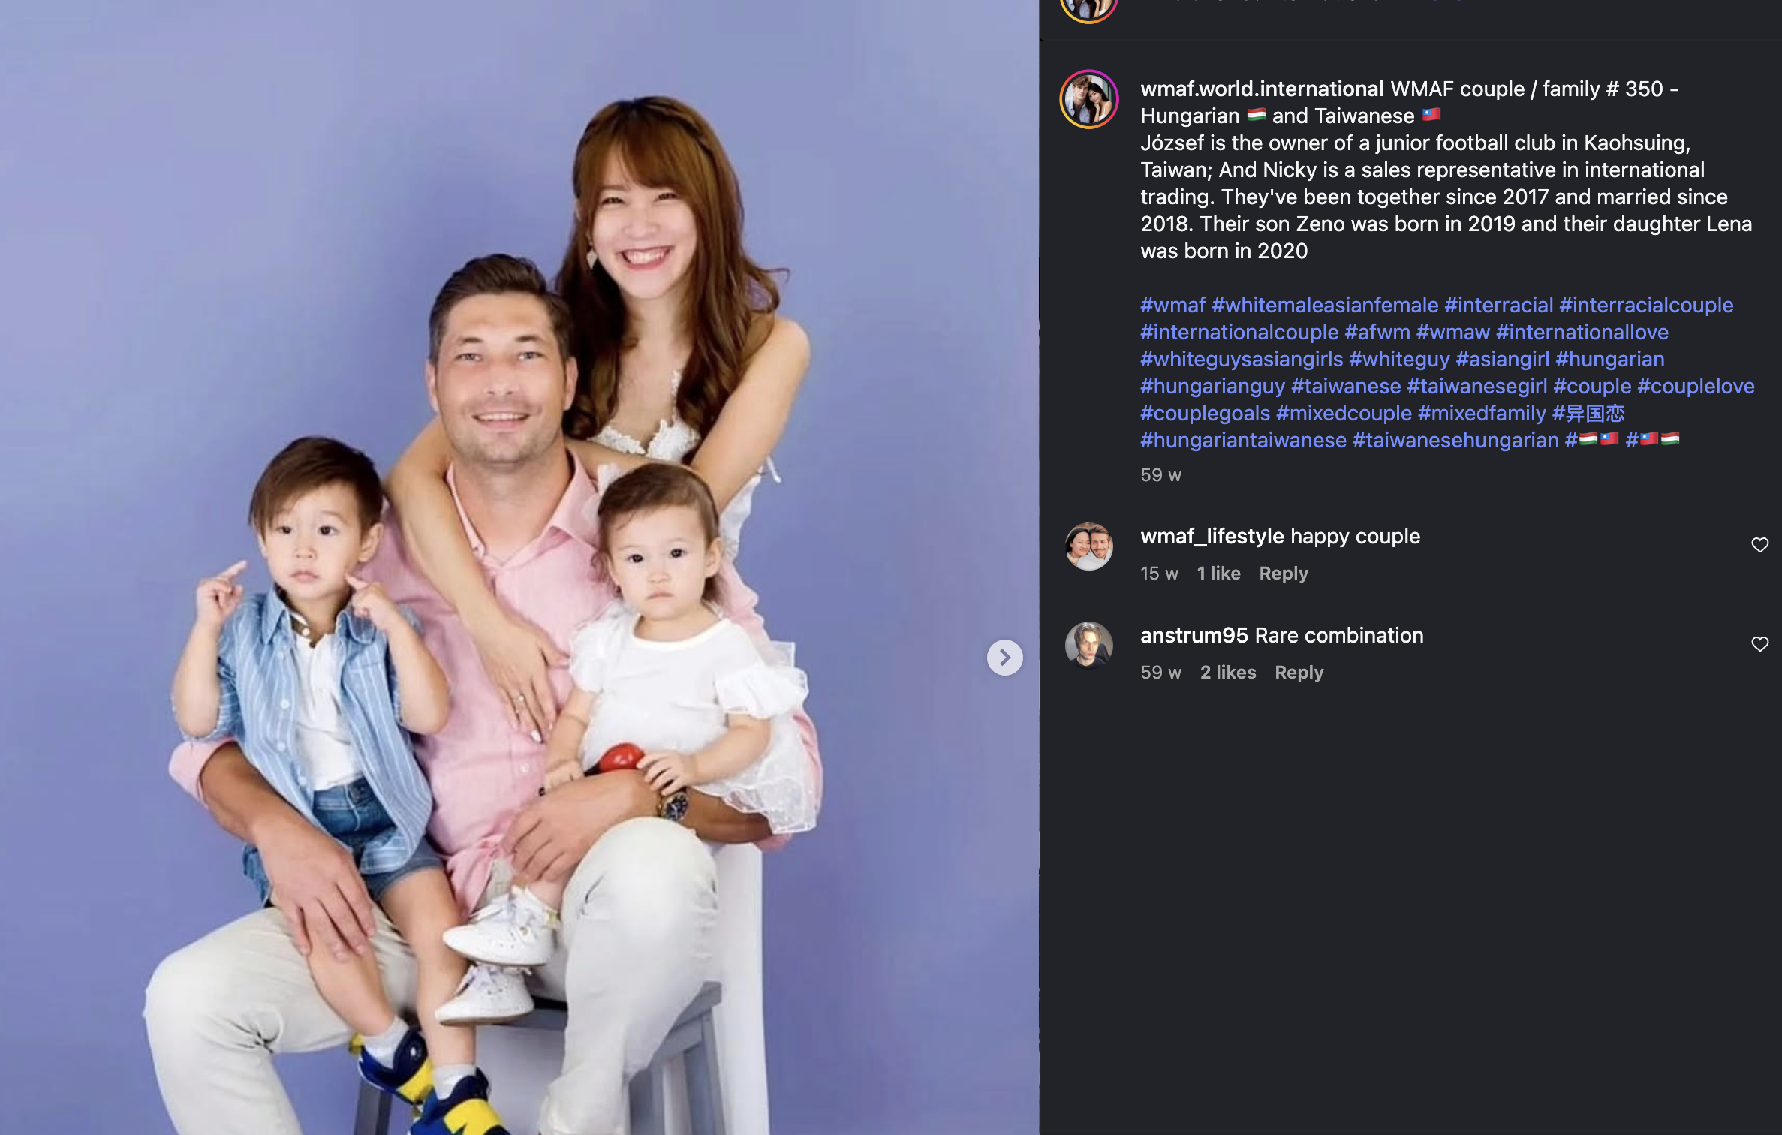This screenshot has height=1135, width=1782.
Task: Click the partially visible top avatar
Action: coord(1089,9)
